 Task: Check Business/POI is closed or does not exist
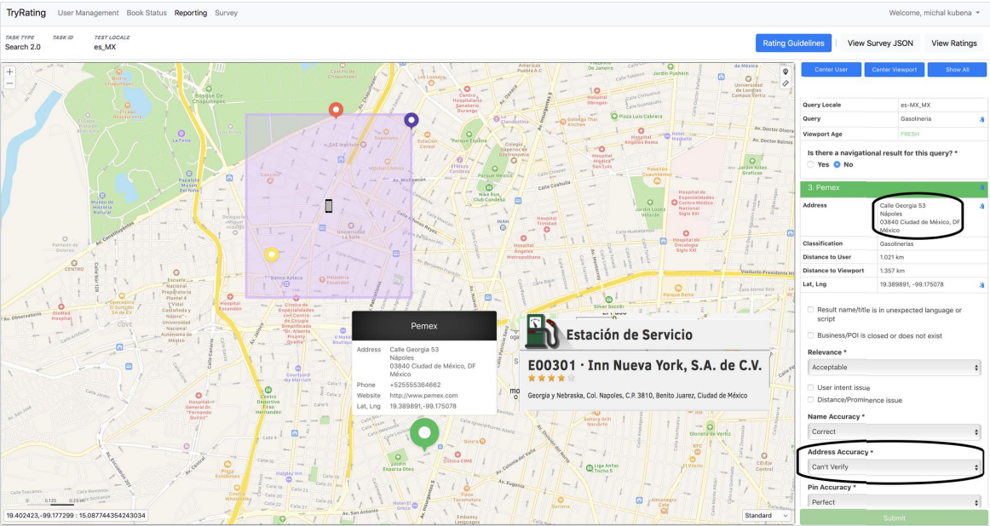click(811, 335)
